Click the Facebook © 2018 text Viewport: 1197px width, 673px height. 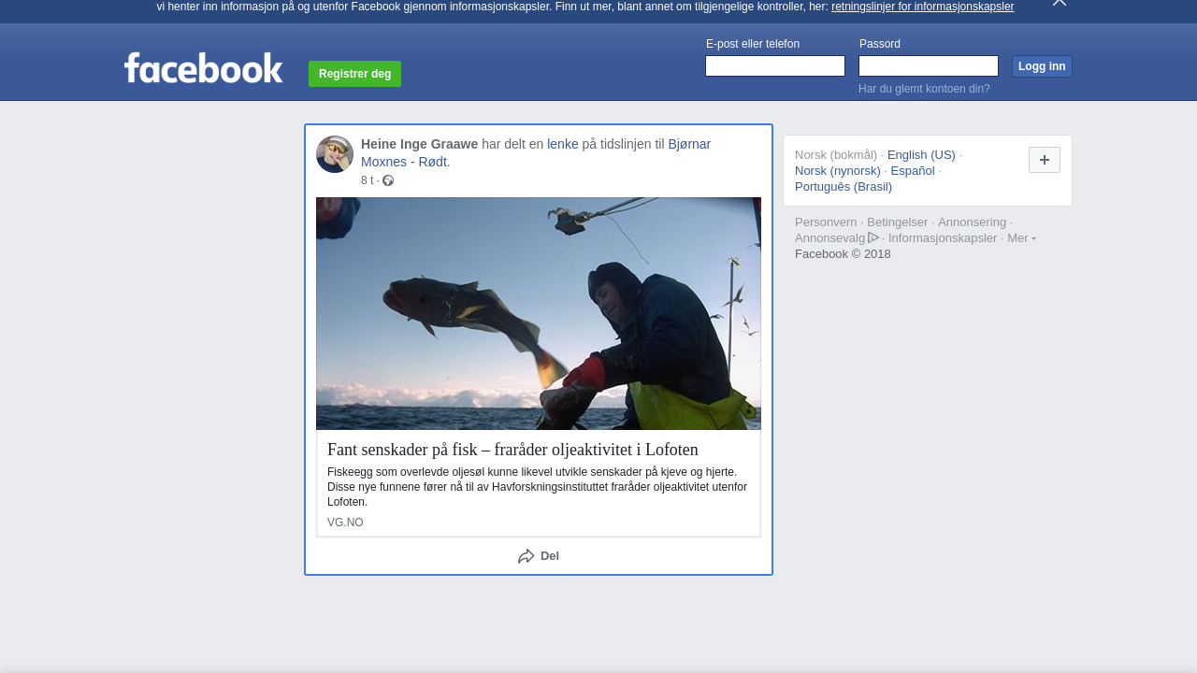coord(843,254)
